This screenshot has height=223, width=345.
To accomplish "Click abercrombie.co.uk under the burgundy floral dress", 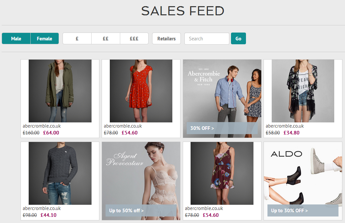I will click(x=204, y=208).
